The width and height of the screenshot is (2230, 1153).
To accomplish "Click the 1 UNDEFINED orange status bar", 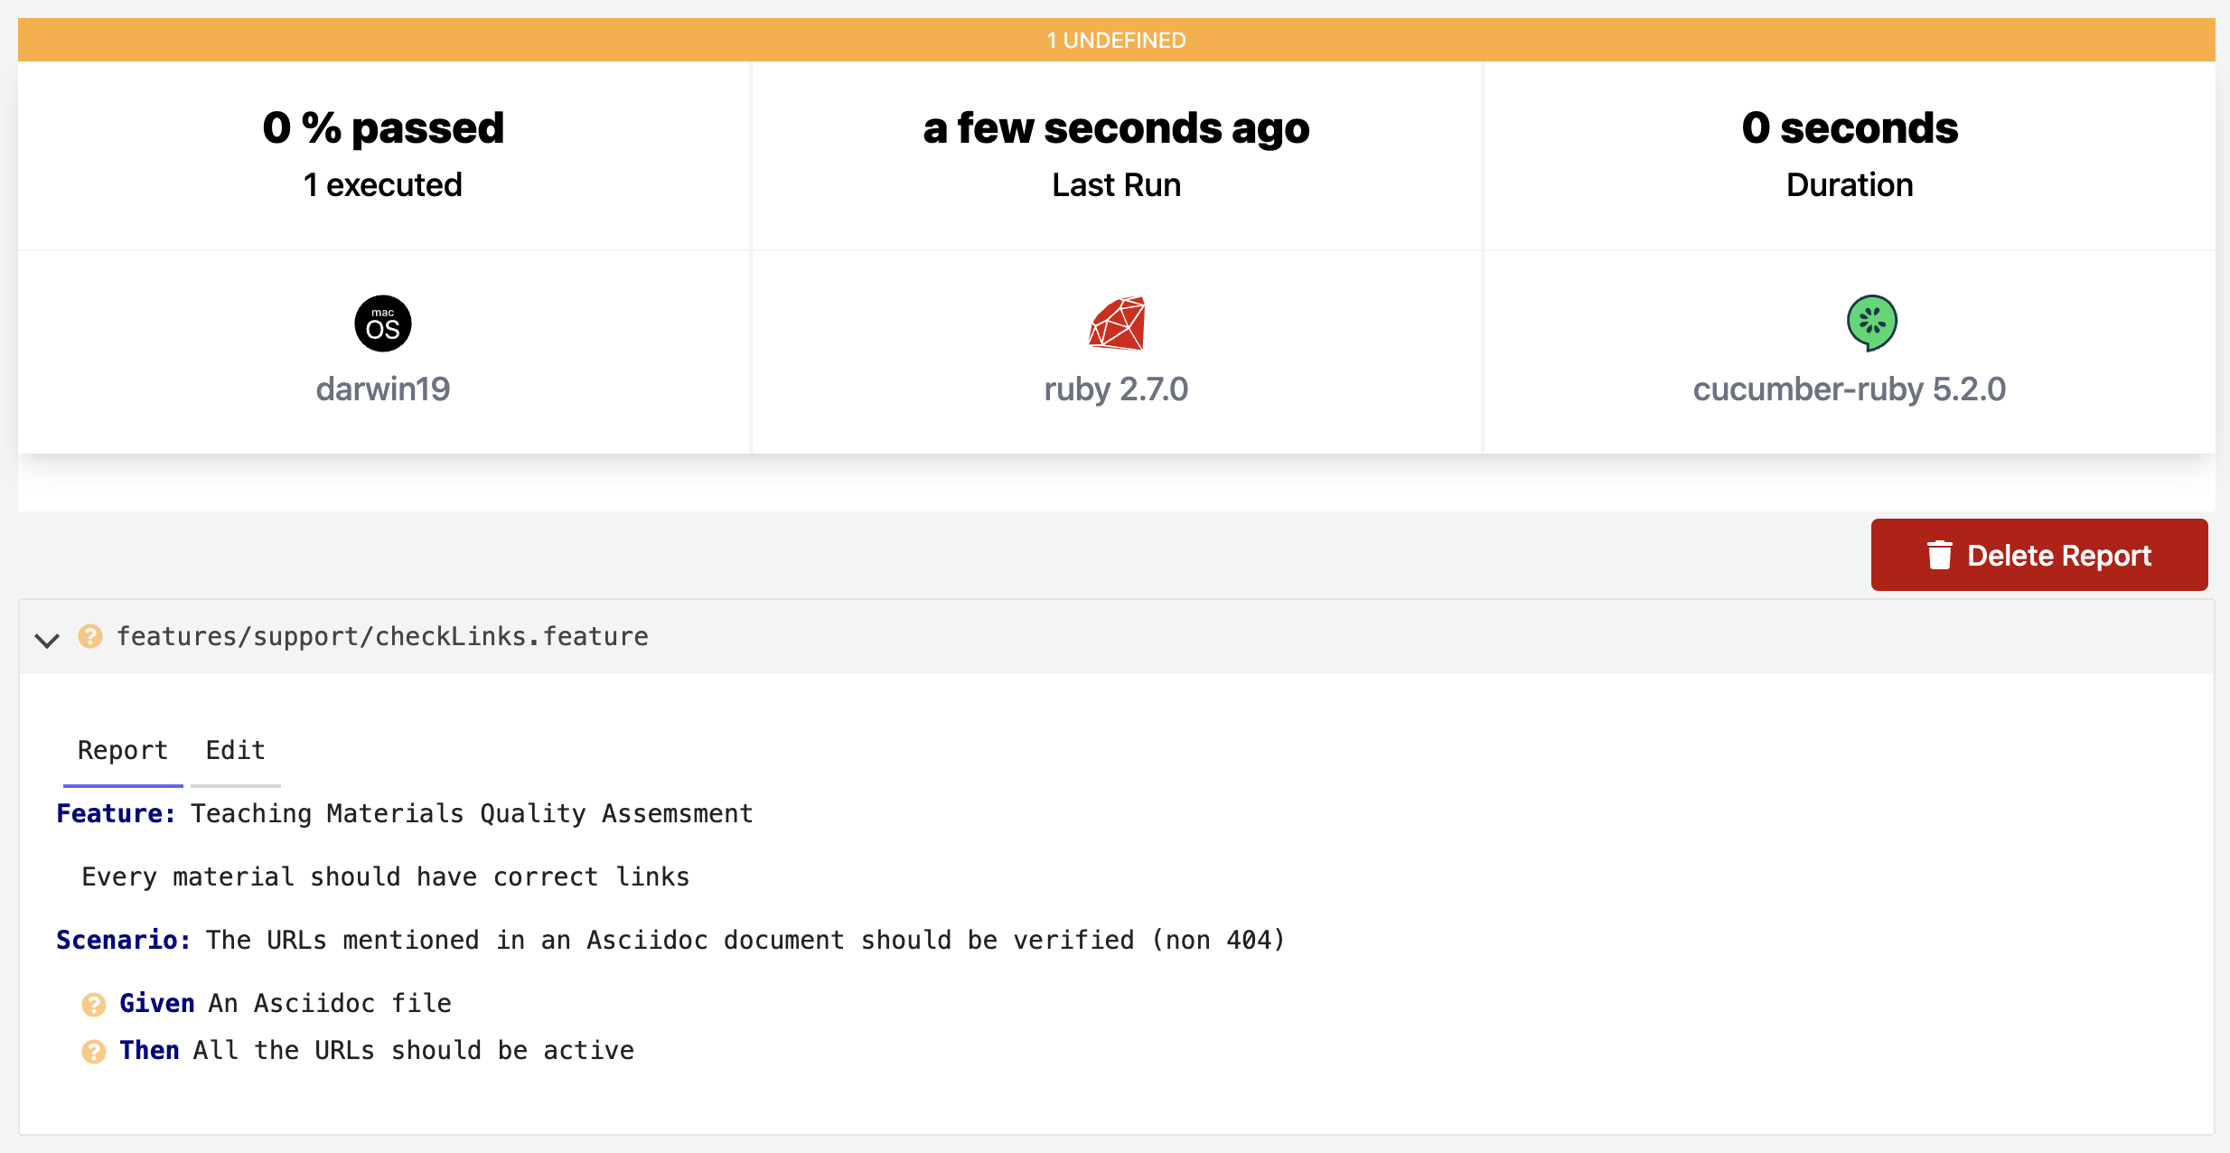I will coord(1117,40).
